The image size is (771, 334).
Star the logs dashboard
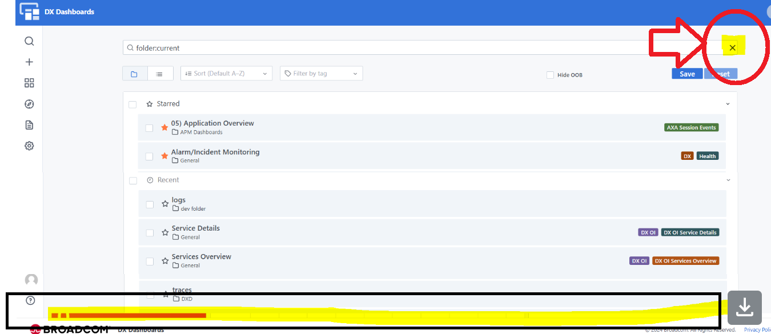click(165, 203)
